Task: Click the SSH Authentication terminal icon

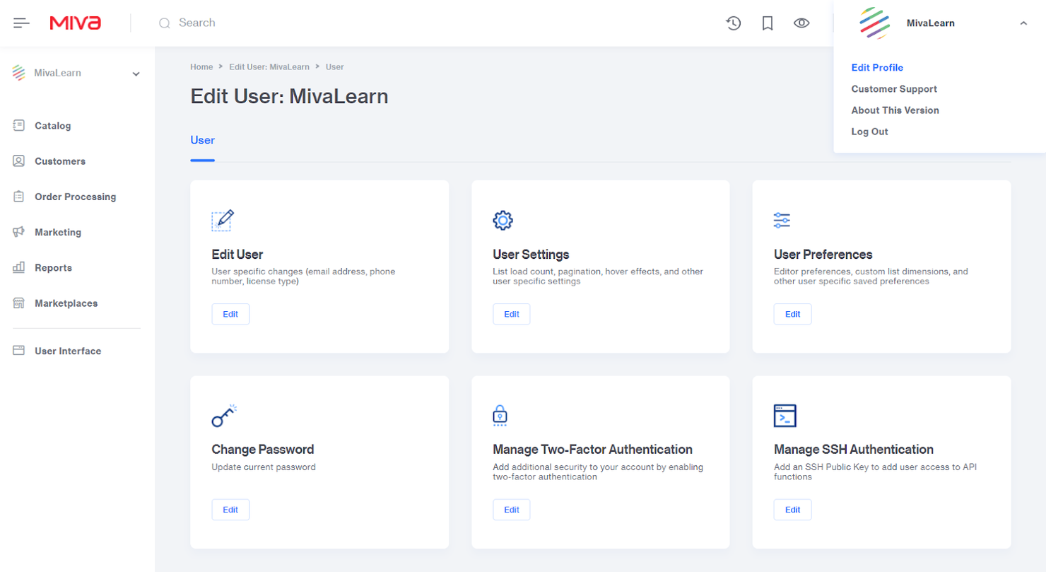Action: click(785, 416)
